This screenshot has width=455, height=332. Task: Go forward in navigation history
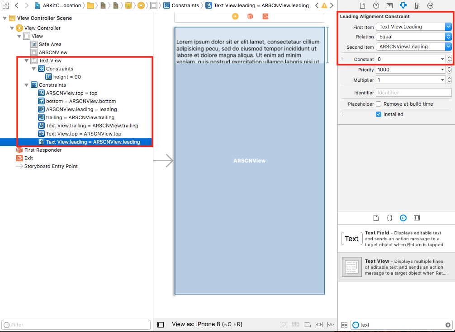pos(27,5)
